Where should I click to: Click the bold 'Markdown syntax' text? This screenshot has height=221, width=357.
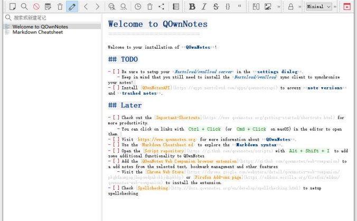(x=256, y=145)
